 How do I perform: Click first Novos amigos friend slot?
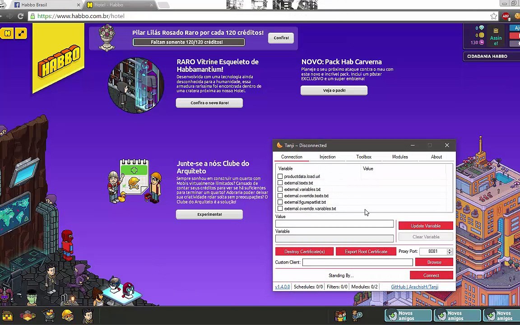point(408,316)
